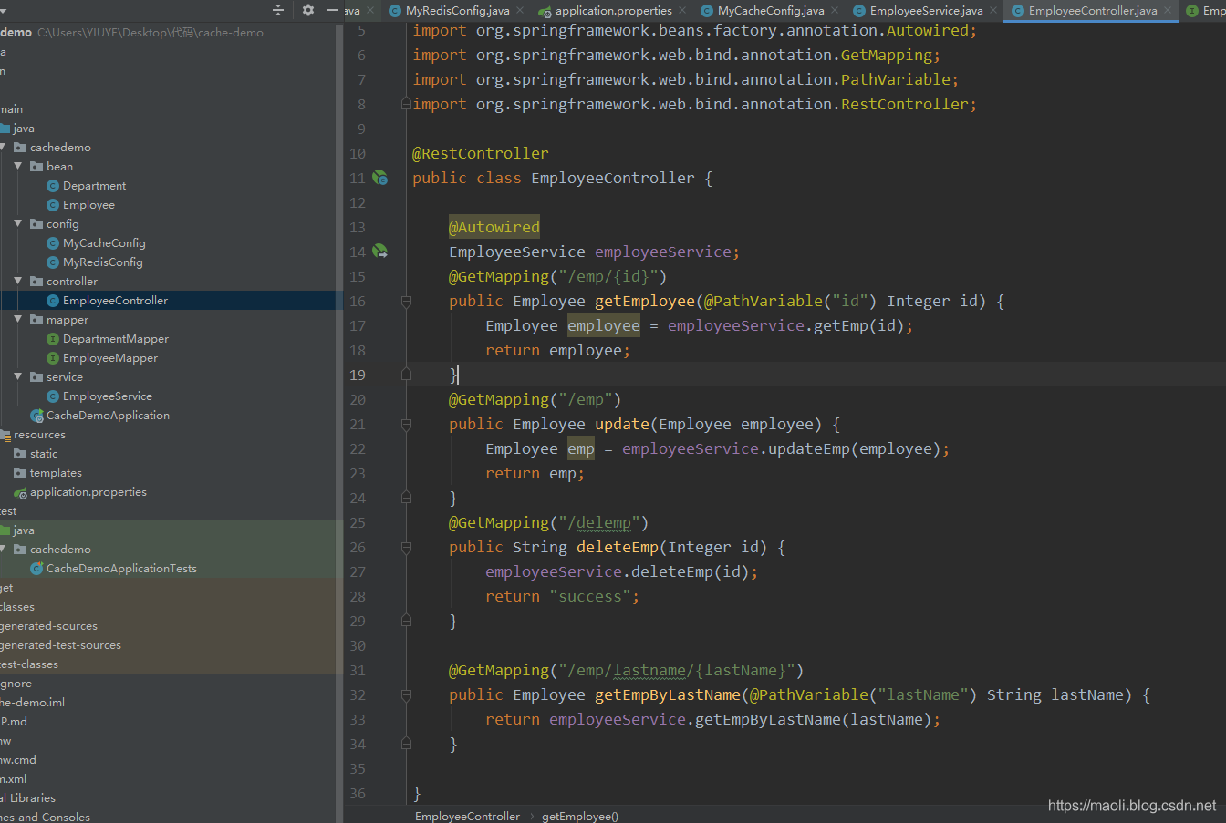Screen dimensions: 1226x823
Task: Click the @RestController annotation
Action: coord(481,153)
